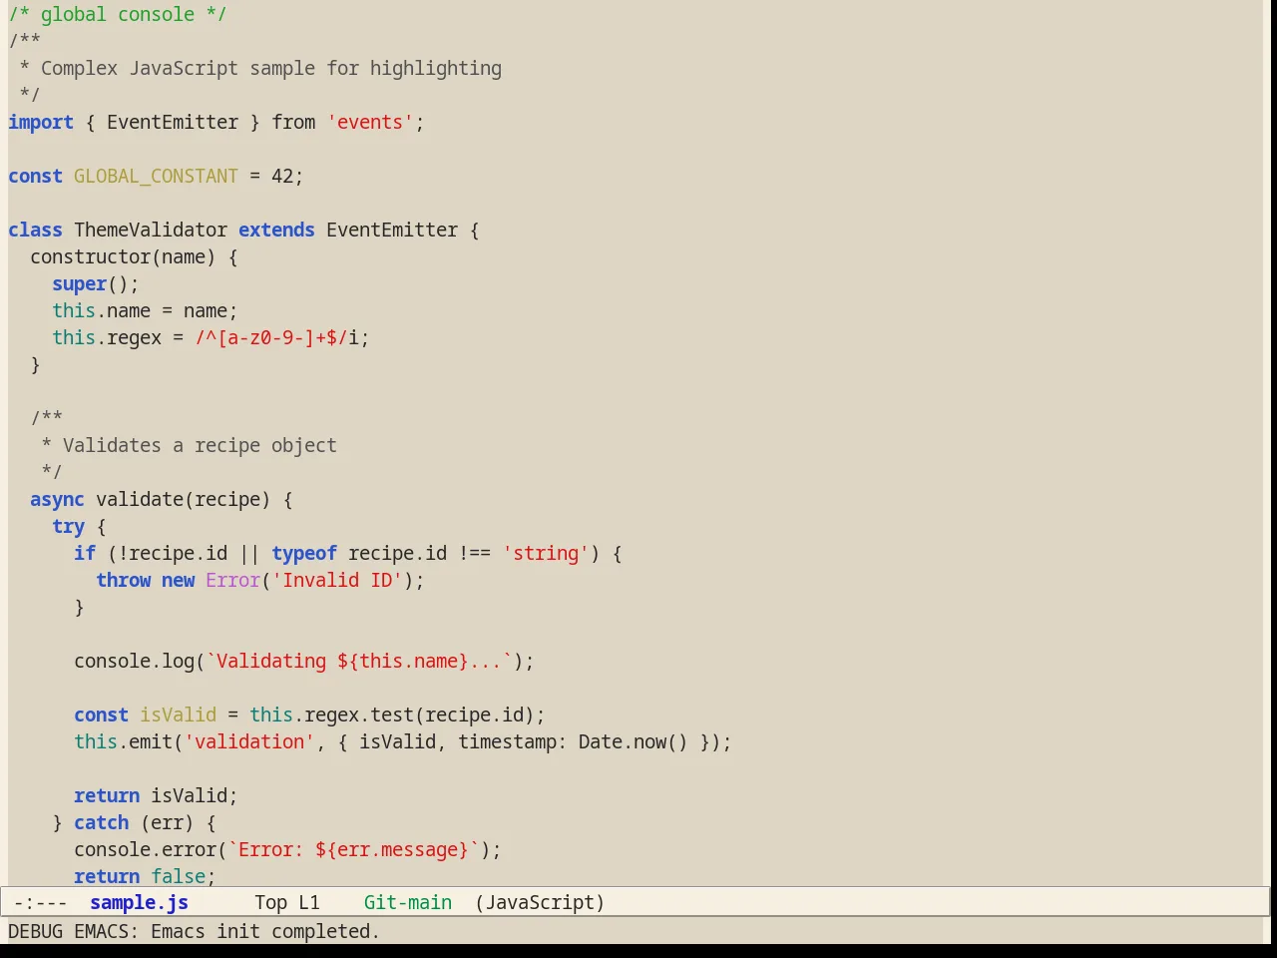1277x958 pixels.
Task: Click the 'typeof' keyword
Action: (304, 553)
